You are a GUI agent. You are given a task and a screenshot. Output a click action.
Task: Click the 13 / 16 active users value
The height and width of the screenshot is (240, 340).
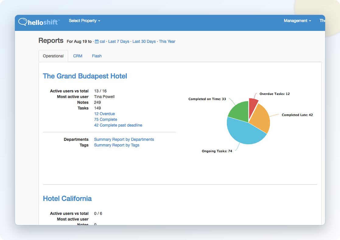tap(100, 91)
